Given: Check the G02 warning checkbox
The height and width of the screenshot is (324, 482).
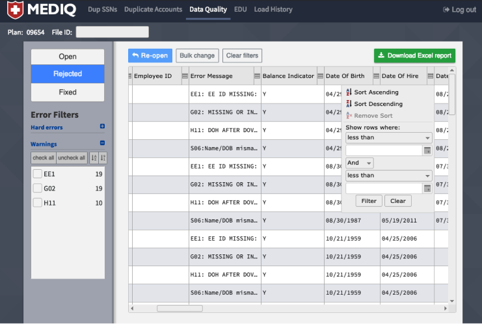Looking at the screenshot, I should (x=38, y=189).
